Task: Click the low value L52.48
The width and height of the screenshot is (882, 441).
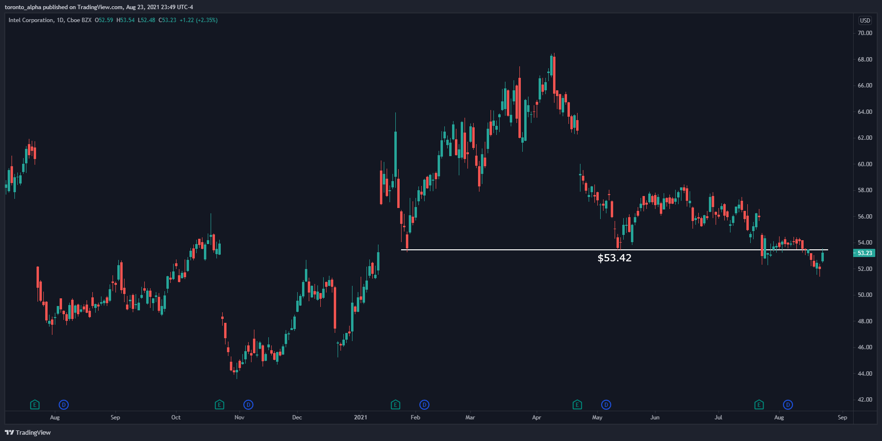Action: [x=147, y=20]
